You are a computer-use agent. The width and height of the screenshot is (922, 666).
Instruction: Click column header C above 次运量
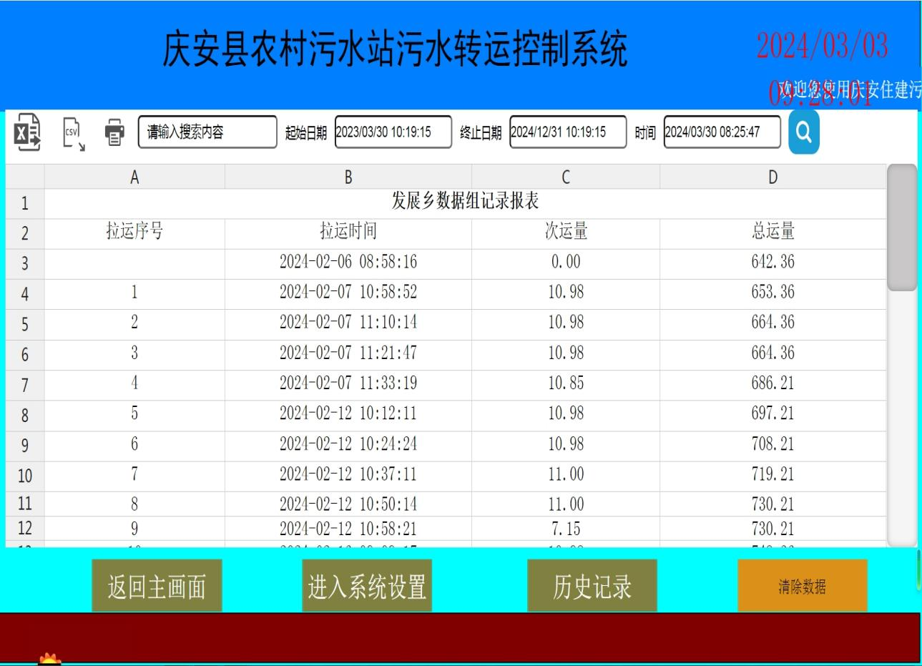pos(564,176)
